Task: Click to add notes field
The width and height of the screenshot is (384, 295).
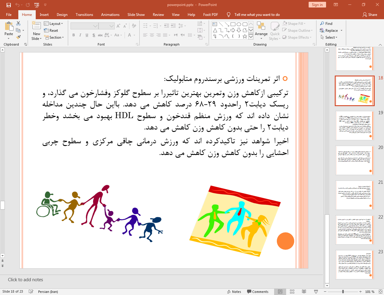Action: point(162,280)
